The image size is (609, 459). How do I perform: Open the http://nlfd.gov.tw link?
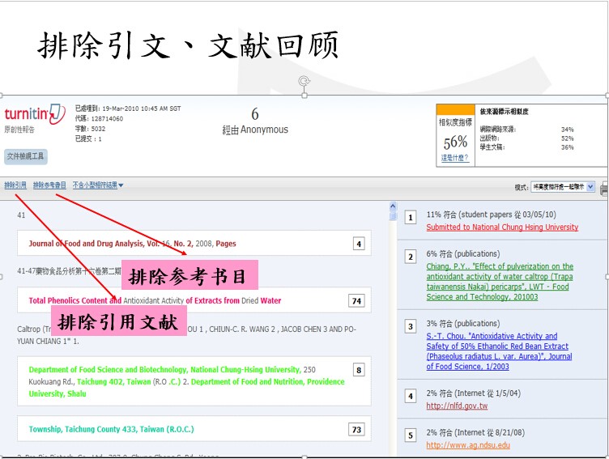457,406
